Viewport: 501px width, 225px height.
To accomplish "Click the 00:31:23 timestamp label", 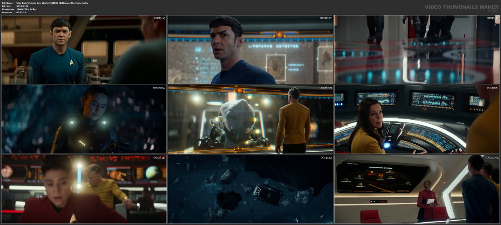I will pos(492,88).
